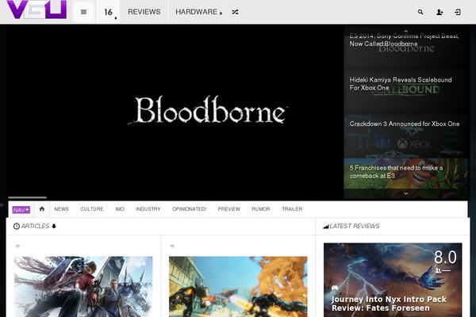The image size is (476, 317).
Task: Open the REVIEWS menu item
Action: [x=144, y=12]
